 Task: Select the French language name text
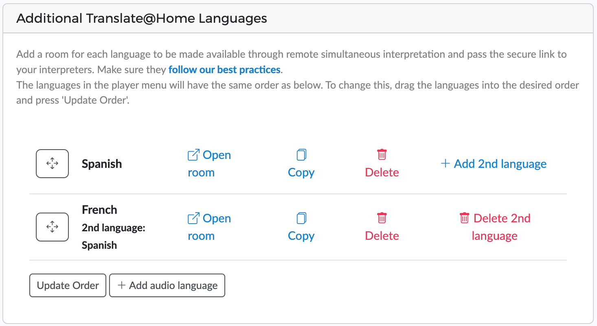[99, 210]
